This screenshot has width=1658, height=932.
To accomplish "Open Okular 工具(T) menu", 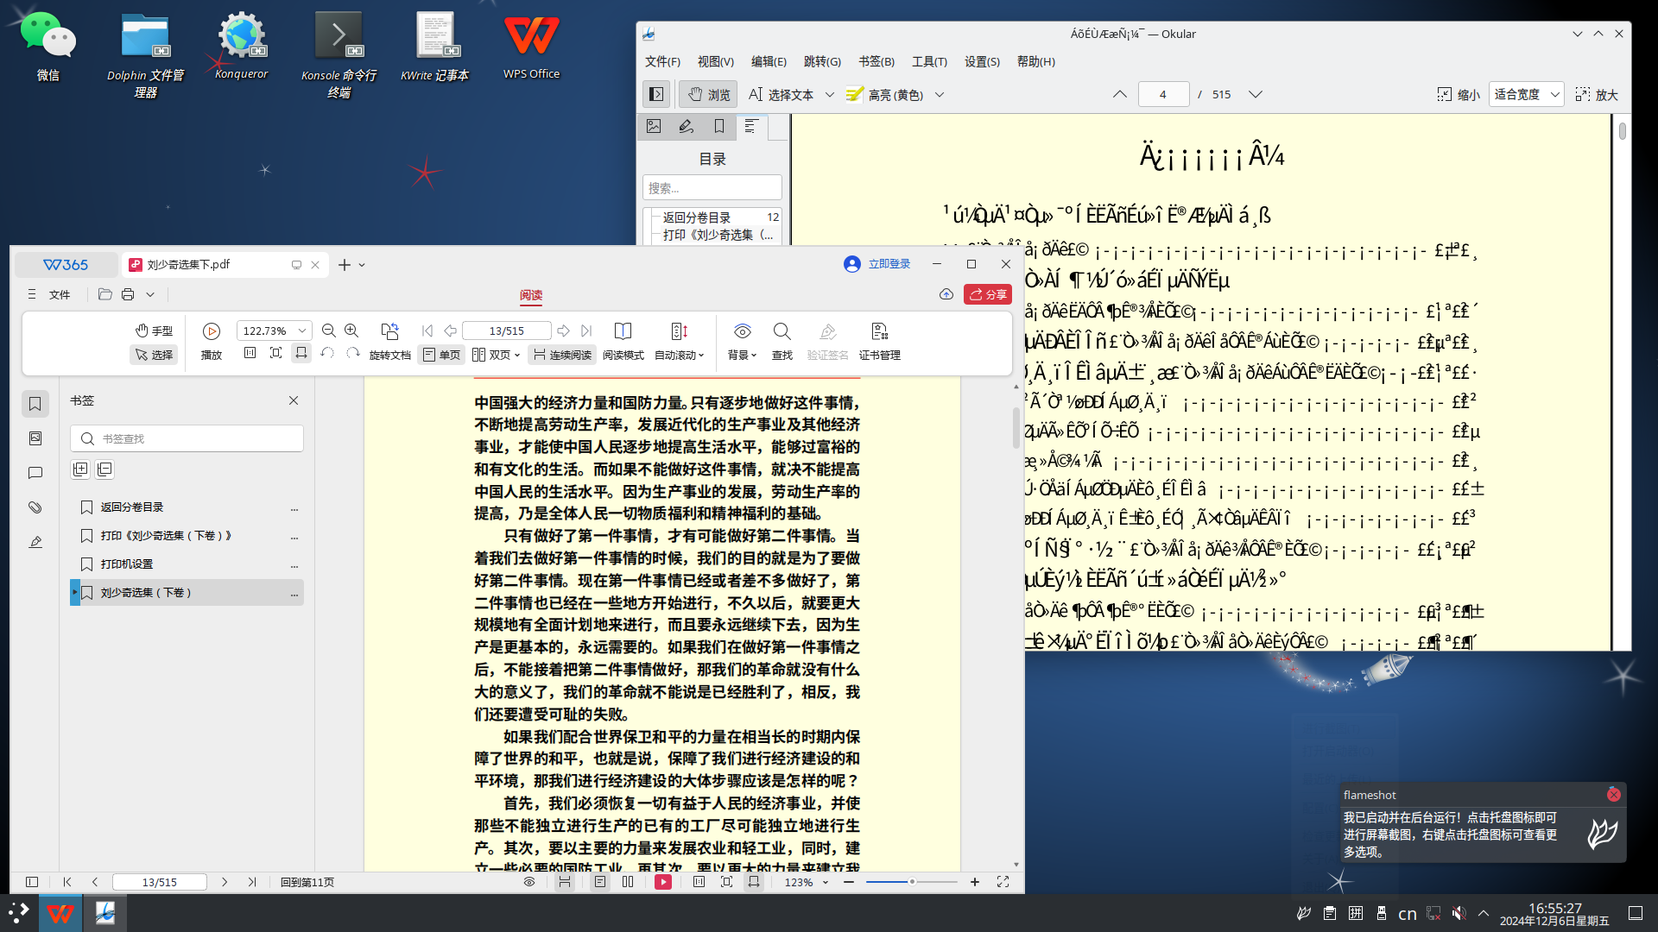I will click(929, 61).
